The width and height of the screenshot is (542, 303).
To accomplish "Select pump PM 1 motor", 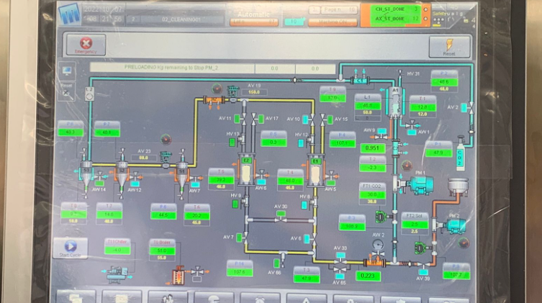I will tap(420, 185).
